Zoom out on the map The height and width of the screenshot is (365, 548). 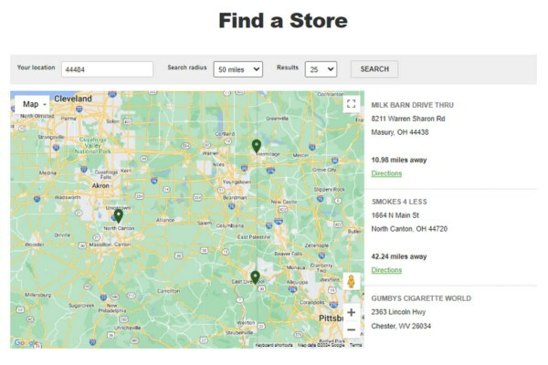[x=352, y=329]
